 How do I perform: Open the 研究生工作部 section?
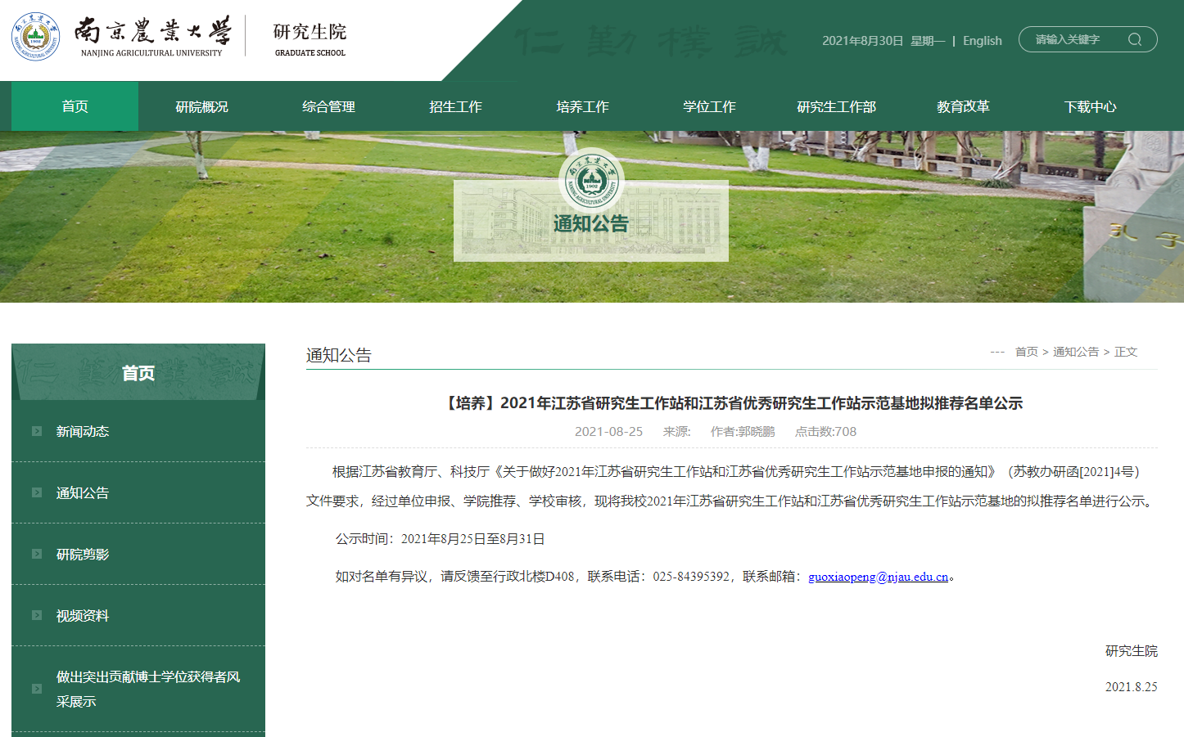(836, 106)
